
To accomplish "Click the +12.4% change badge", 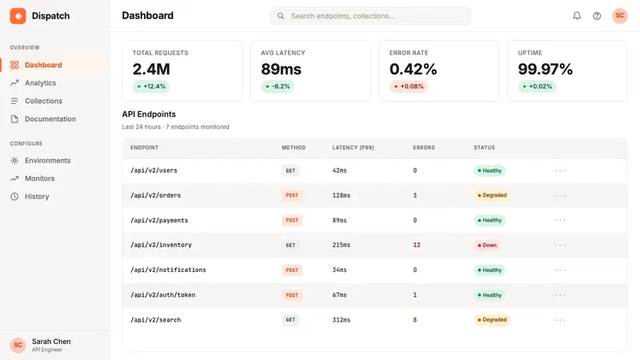I will pyautogui.click(x=151, y=86).
